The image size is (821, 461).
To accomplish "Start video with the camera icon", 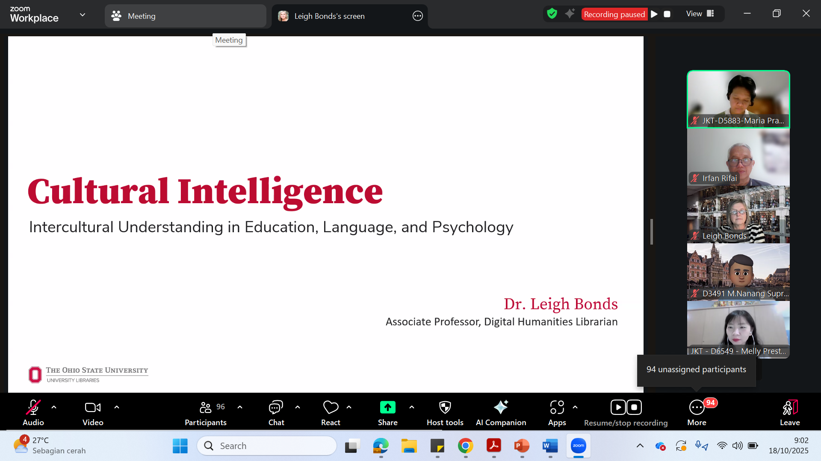I will (92, 407).
